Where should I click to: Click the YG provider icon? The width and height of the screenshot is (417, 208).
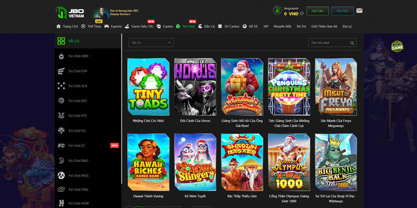coord(61,131)
